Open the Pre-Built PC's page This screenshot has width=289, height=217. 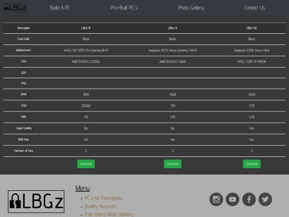point(124,8)
